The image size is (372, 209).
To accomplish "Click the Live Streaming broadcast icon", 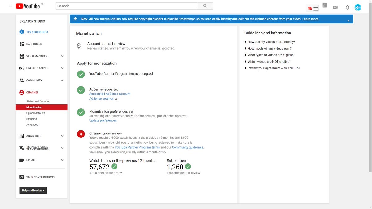I will [22, 68].
